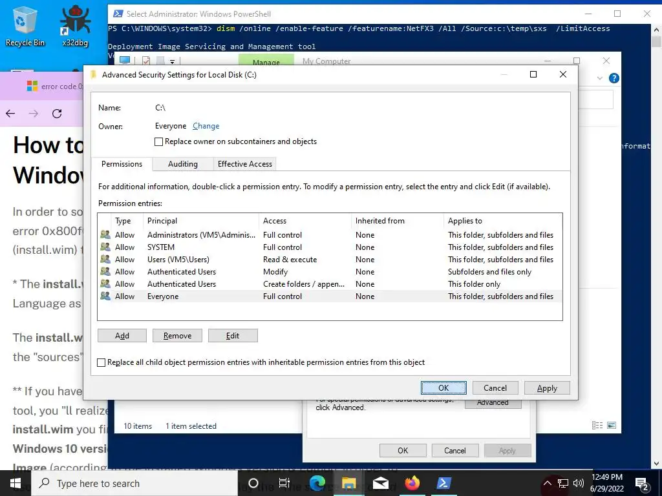
Task: Click the Explorer properties quick access icon
Action: [146, 61]
